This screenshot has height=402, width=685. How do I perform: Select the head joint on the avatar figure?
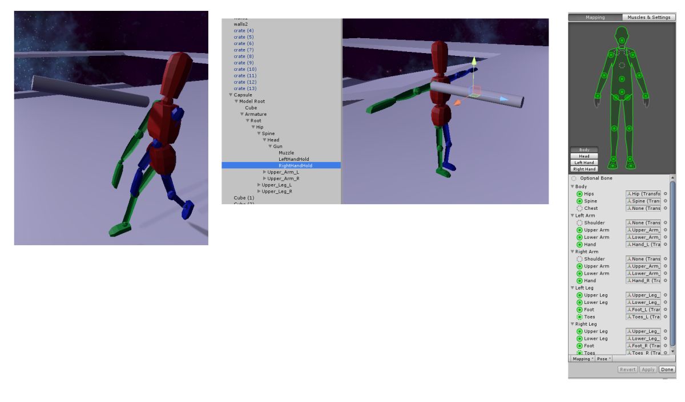(622, 40)
